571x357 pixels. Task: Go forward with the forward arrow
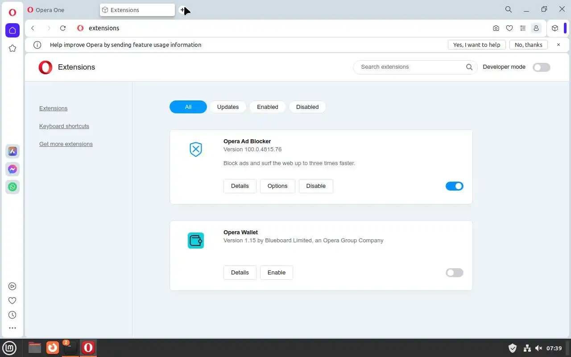[x=49, y=28]
